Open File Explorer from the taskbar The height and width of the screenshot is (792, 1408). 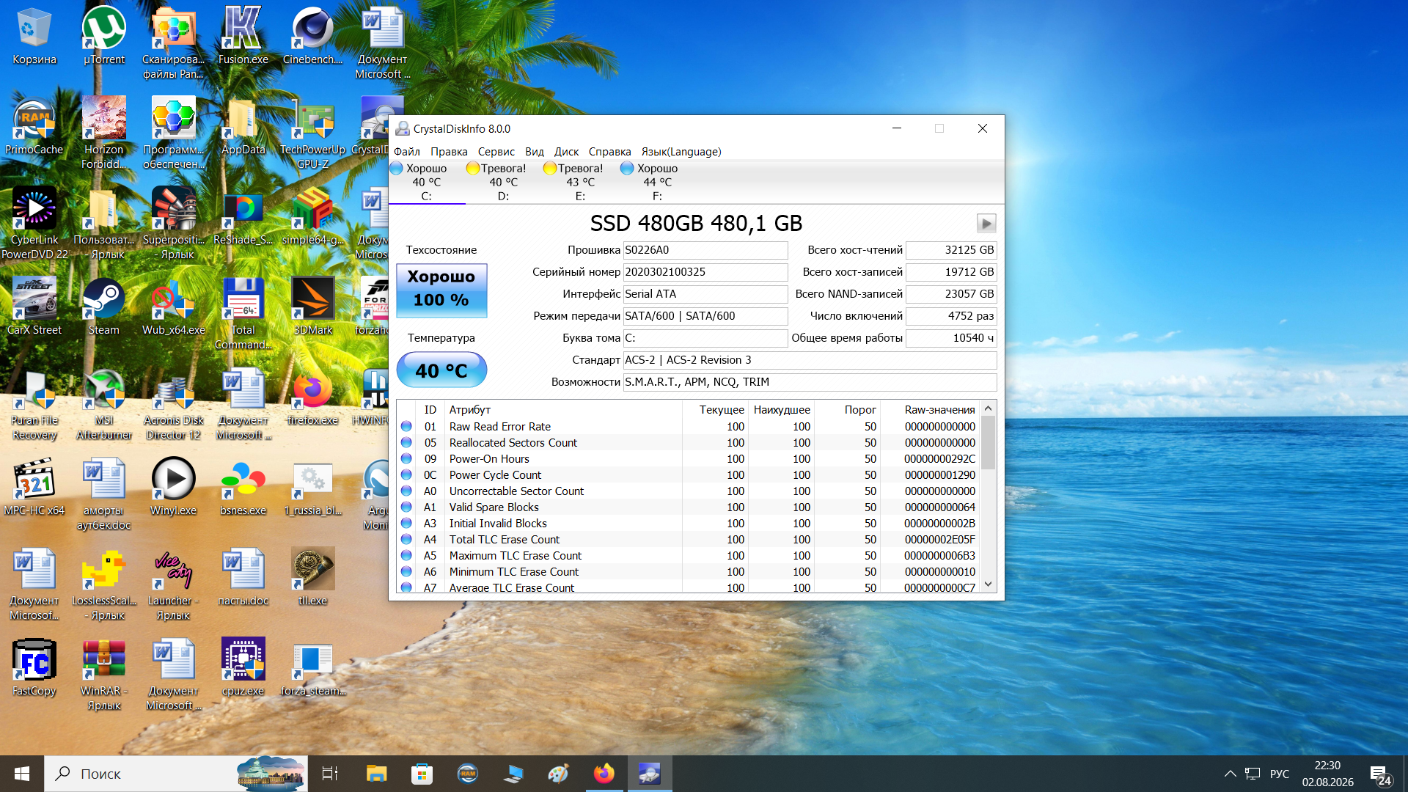tap(376, 774)
